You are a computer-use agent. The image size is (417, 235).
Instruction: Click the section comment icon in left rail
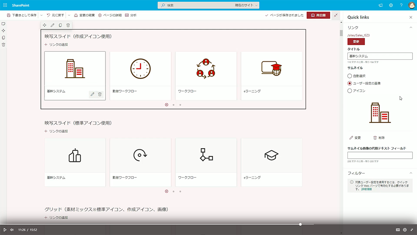click(3, 24)
